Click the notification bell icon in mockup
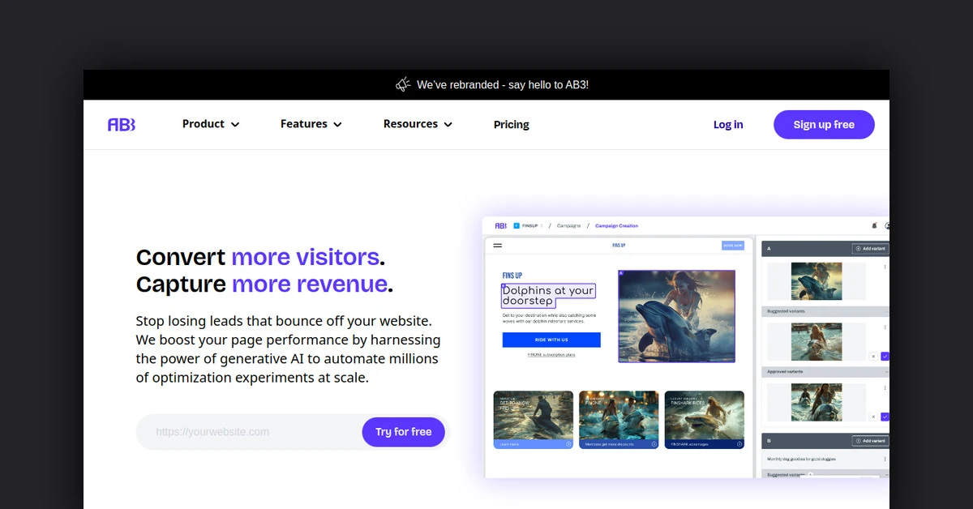973x509 pixels. (x=874, y=226)
